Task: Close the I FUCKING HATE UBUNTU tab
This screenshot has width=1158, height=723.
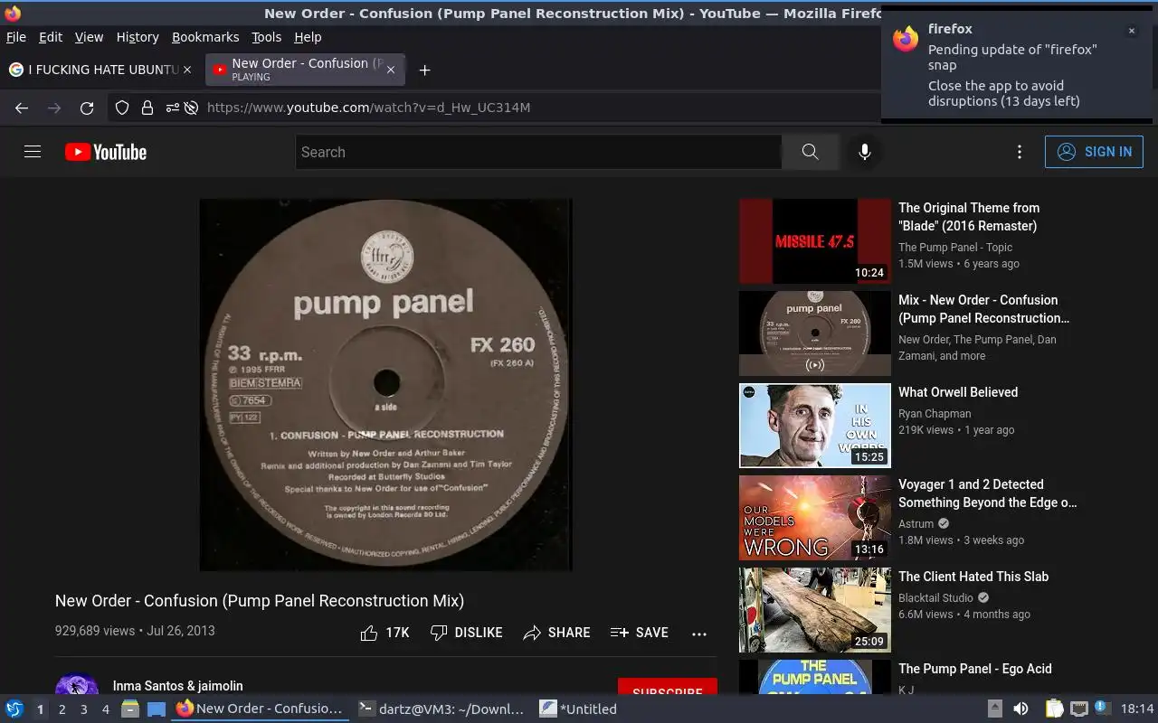Action: coord(187,70)
